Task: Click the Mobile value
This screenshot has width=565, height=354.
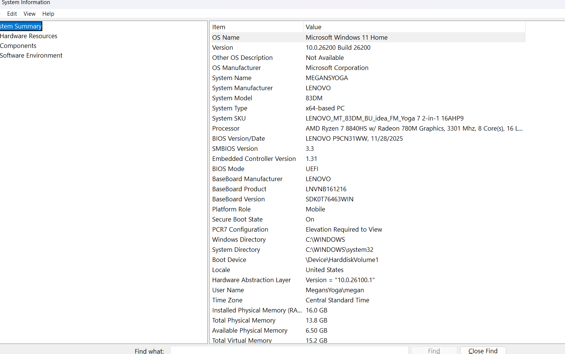Action: [315, 209]
